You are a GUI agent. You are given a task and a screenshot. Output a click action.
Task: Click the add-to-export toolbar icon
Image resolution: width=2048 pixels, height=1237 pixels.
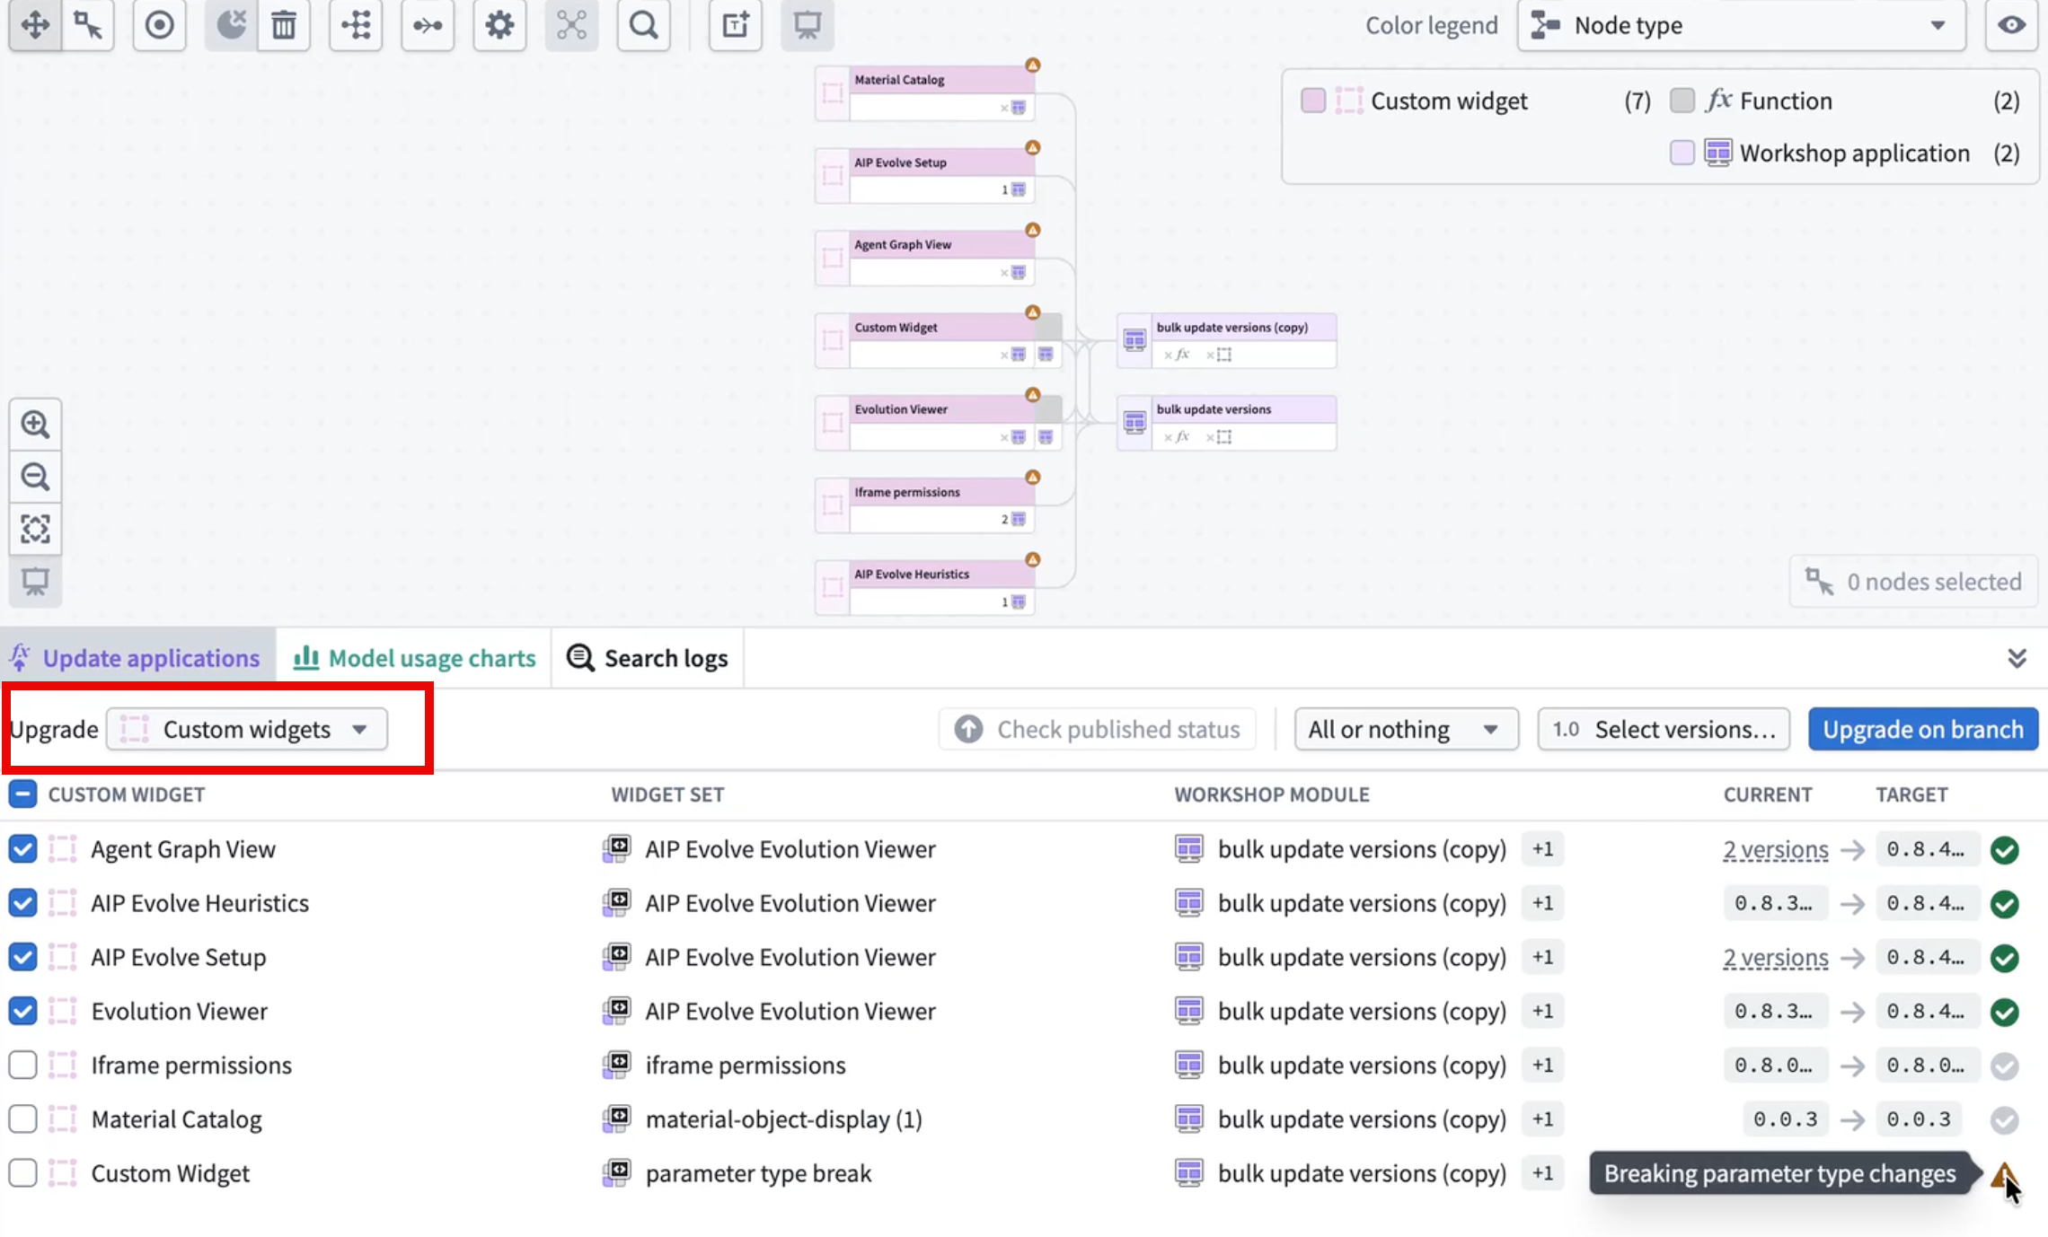pyautogui.click(x=735, y=24)
